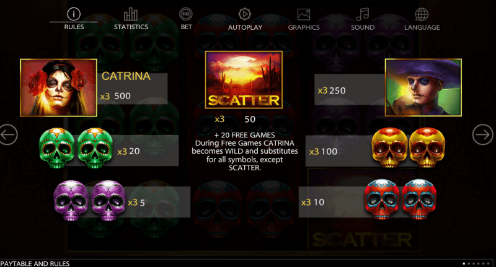Click the purple hat man symbol
496x267 pixels.
[423, 87]
